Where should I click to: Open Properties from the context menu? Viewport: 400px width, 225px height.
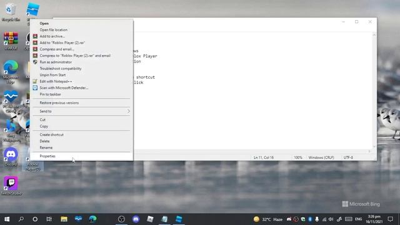(82, 156)
